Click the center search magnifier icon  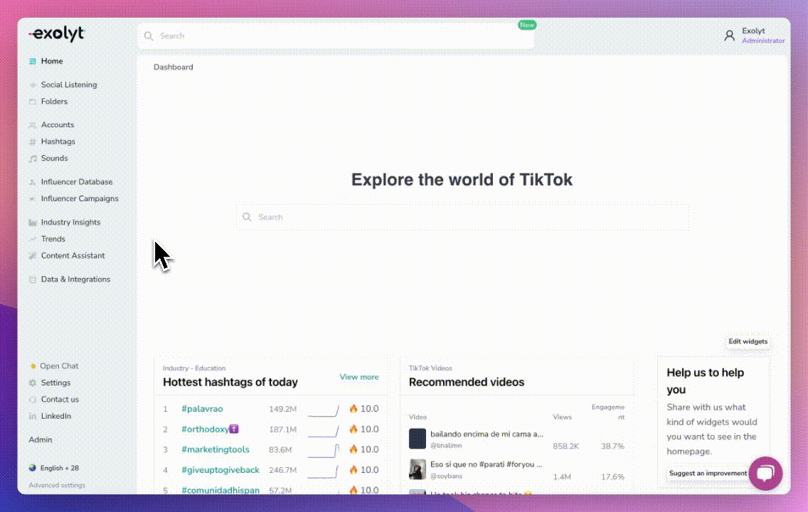pyautogui.click(x=247, y=217)
